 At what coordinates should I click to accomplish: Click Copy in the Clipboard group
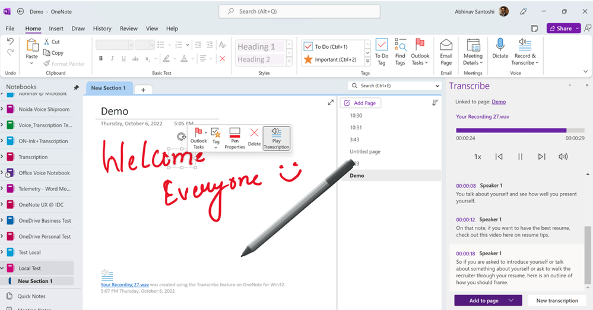tap(53, 53)
